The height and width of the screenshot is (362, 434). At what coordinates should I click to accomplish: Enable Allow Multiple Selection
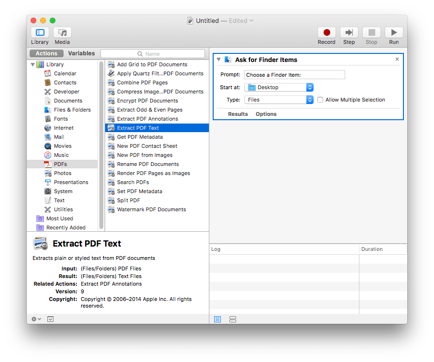coord(320,100)
